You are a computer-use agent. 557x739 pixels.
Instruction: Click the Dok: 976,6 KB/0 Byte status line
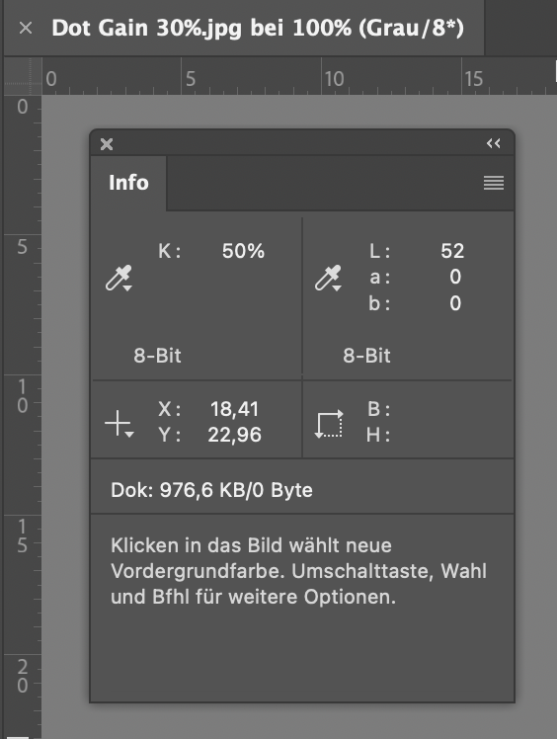point(211,490)
